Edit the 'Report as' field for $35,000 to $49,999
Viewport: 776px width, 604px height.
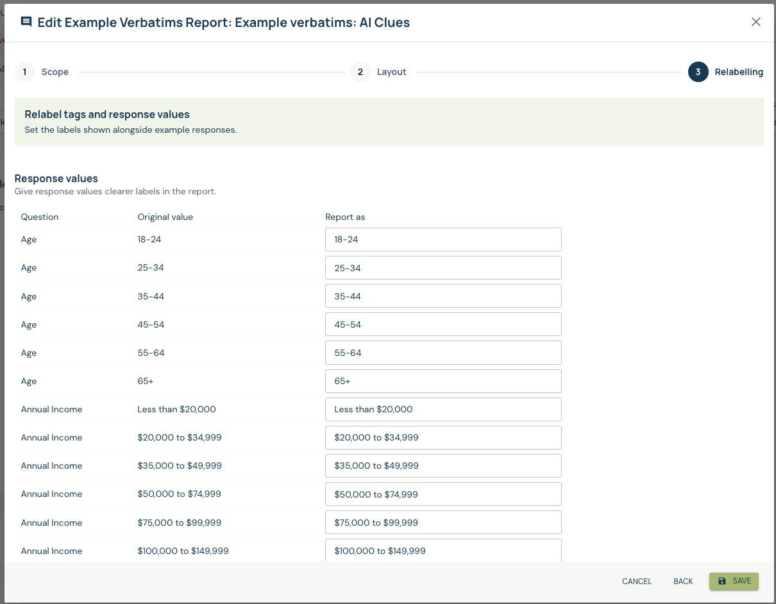pos(443,466)
